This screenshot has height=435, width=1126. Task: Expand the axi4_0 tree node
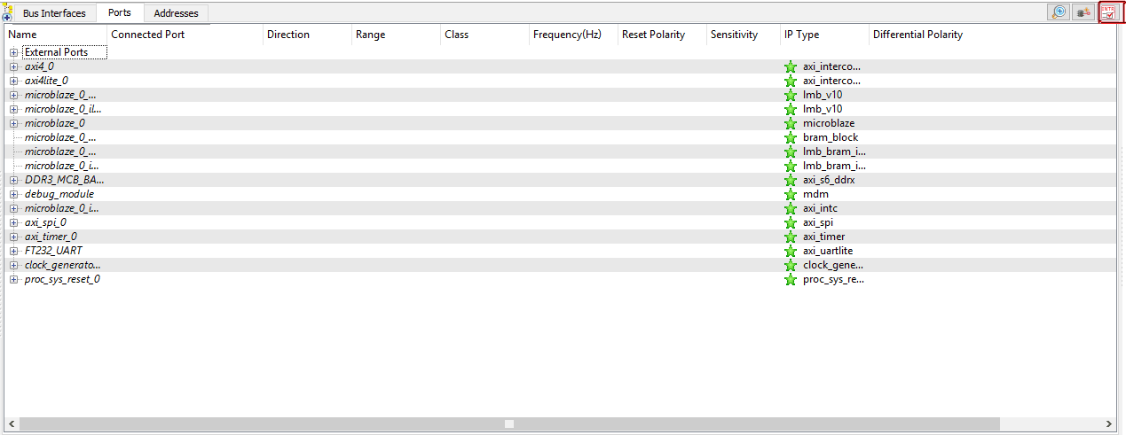[13, 66]
